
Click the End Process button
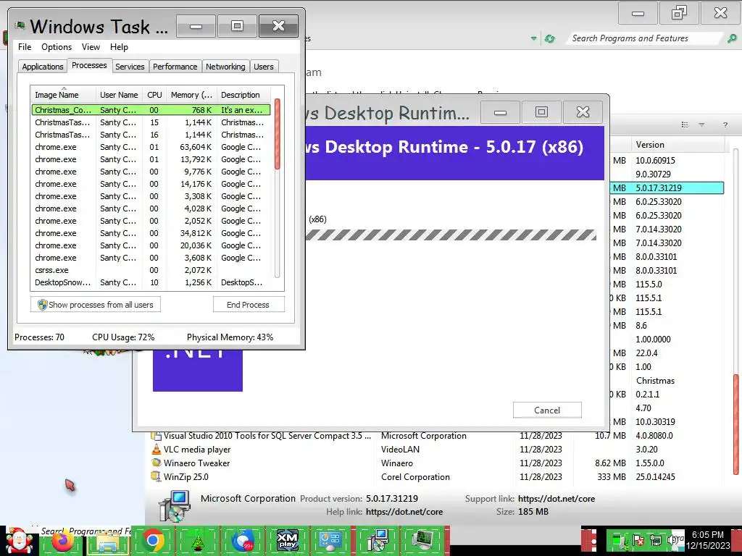point(249,305)
